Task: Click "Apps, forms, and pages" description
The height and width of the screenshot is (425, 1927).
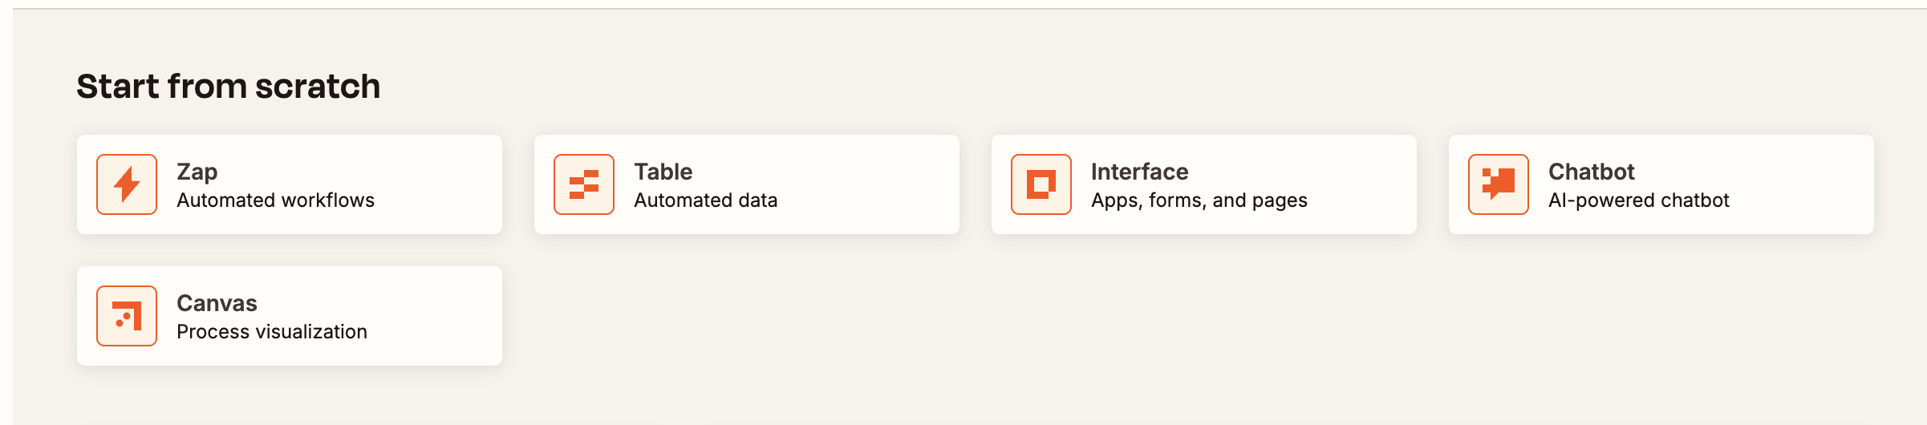Action: [1199, 200]
